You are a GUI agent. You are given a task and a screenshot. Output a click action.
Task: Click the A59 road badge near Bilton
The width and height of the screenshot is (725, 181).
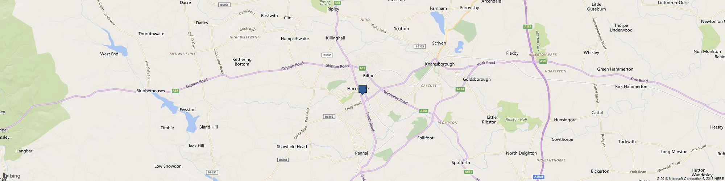click(362, 68)
